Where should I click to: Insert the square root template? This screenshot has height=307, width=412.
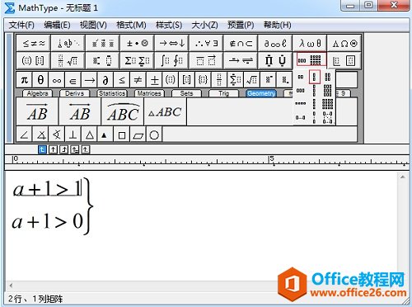(252, 80)
